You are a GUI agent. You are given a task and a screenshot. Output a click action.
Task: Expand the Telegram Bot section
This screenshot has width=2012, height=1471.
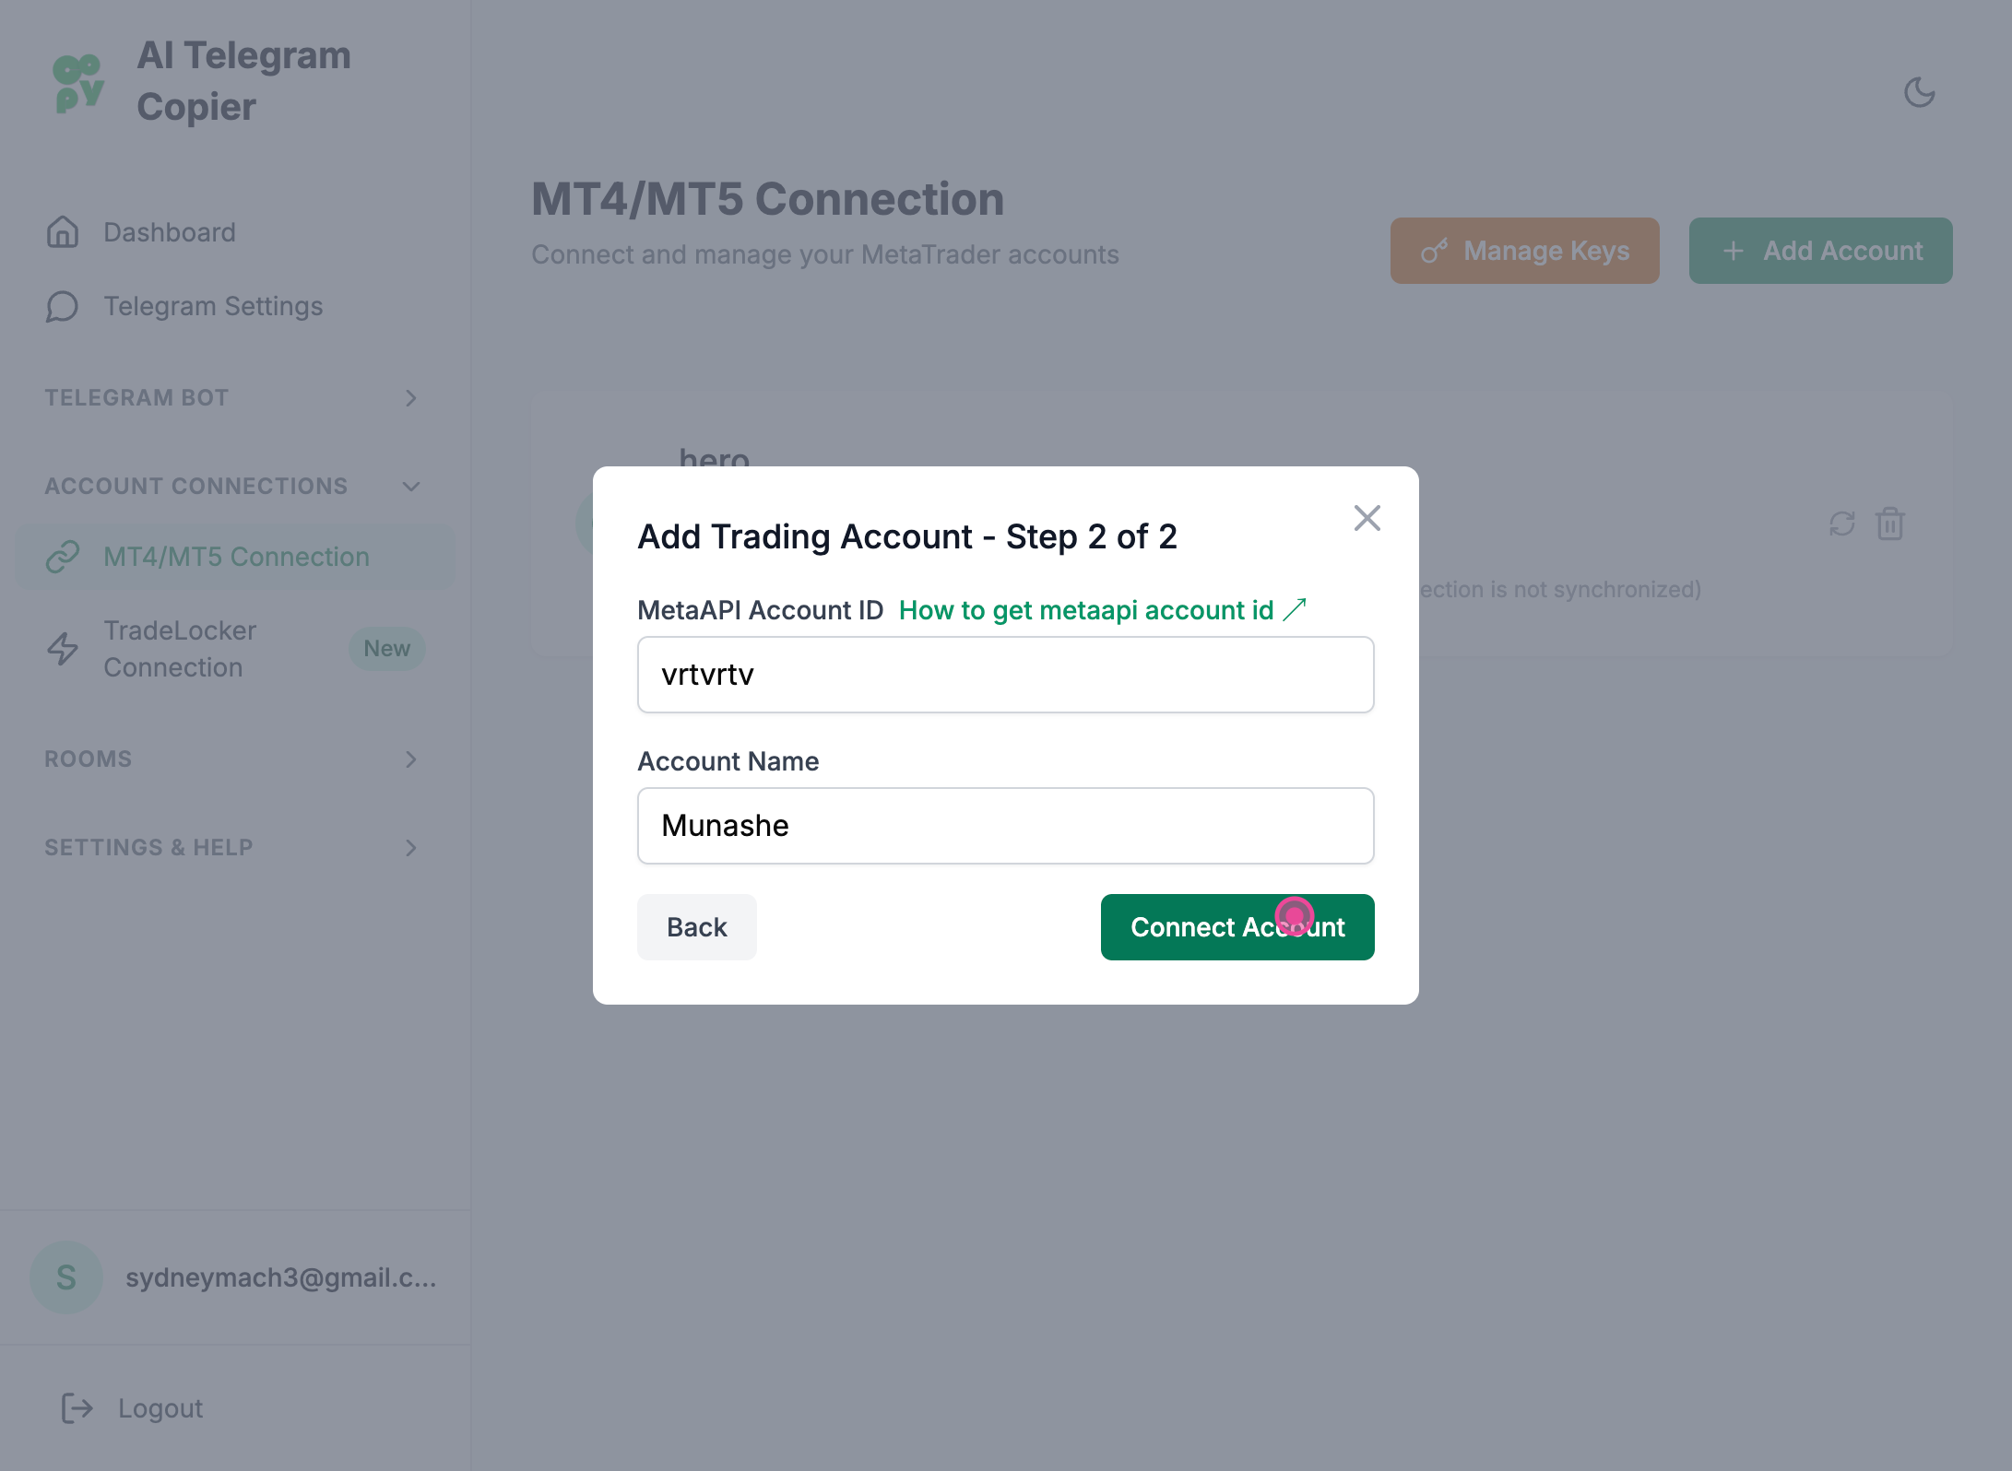(x=411, y=398)
